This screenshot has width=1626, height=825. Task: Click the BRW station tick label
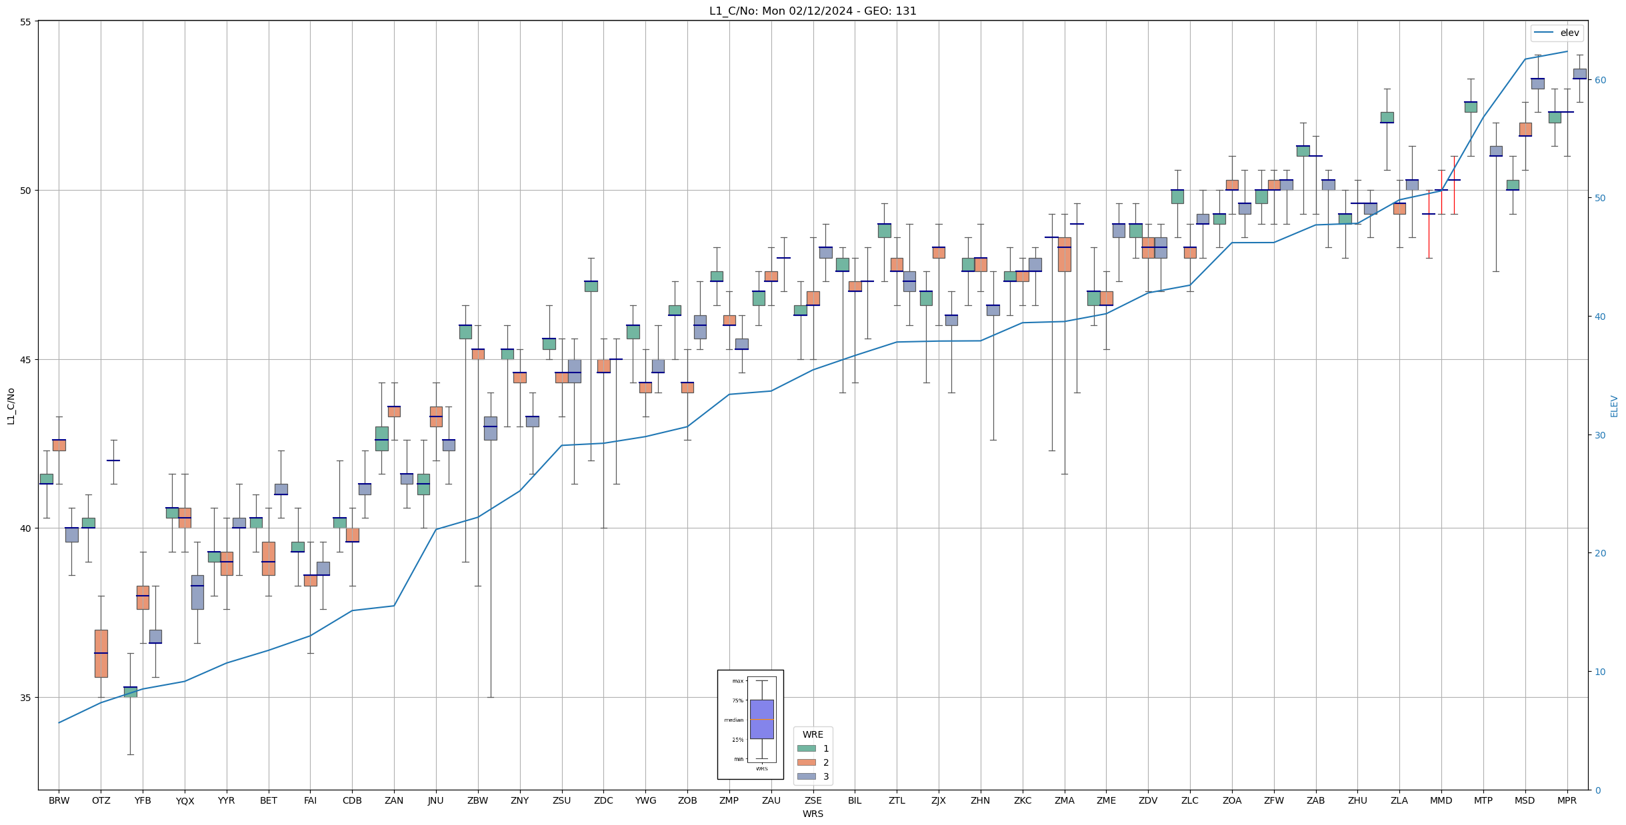(x=59, y=800)
